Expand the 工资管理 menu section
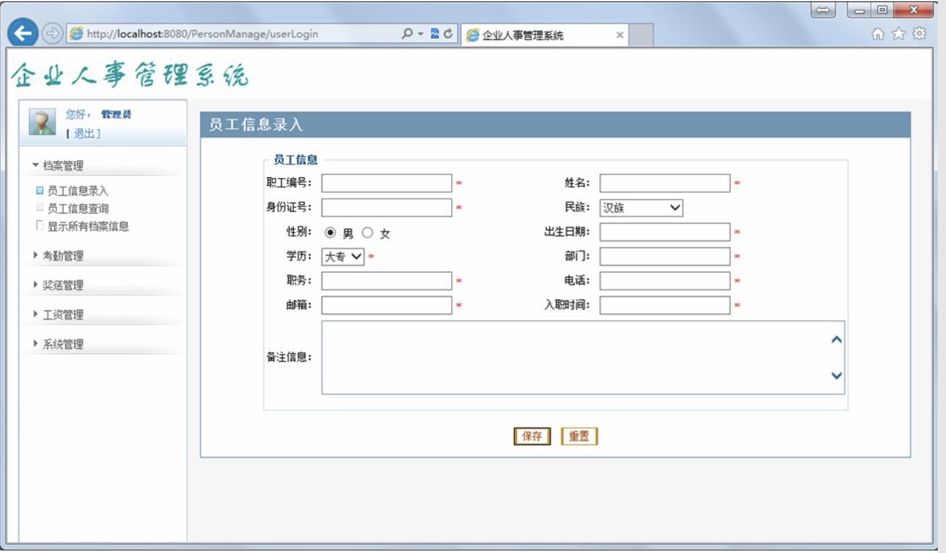This screenshot has height=553, width=946. pyautogui.click(x=63, y=315)
